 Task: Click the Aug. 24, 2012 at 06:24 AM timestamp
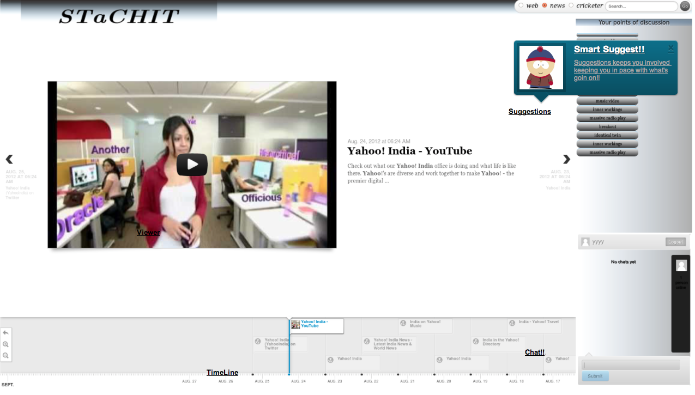(x=379, y=142)
